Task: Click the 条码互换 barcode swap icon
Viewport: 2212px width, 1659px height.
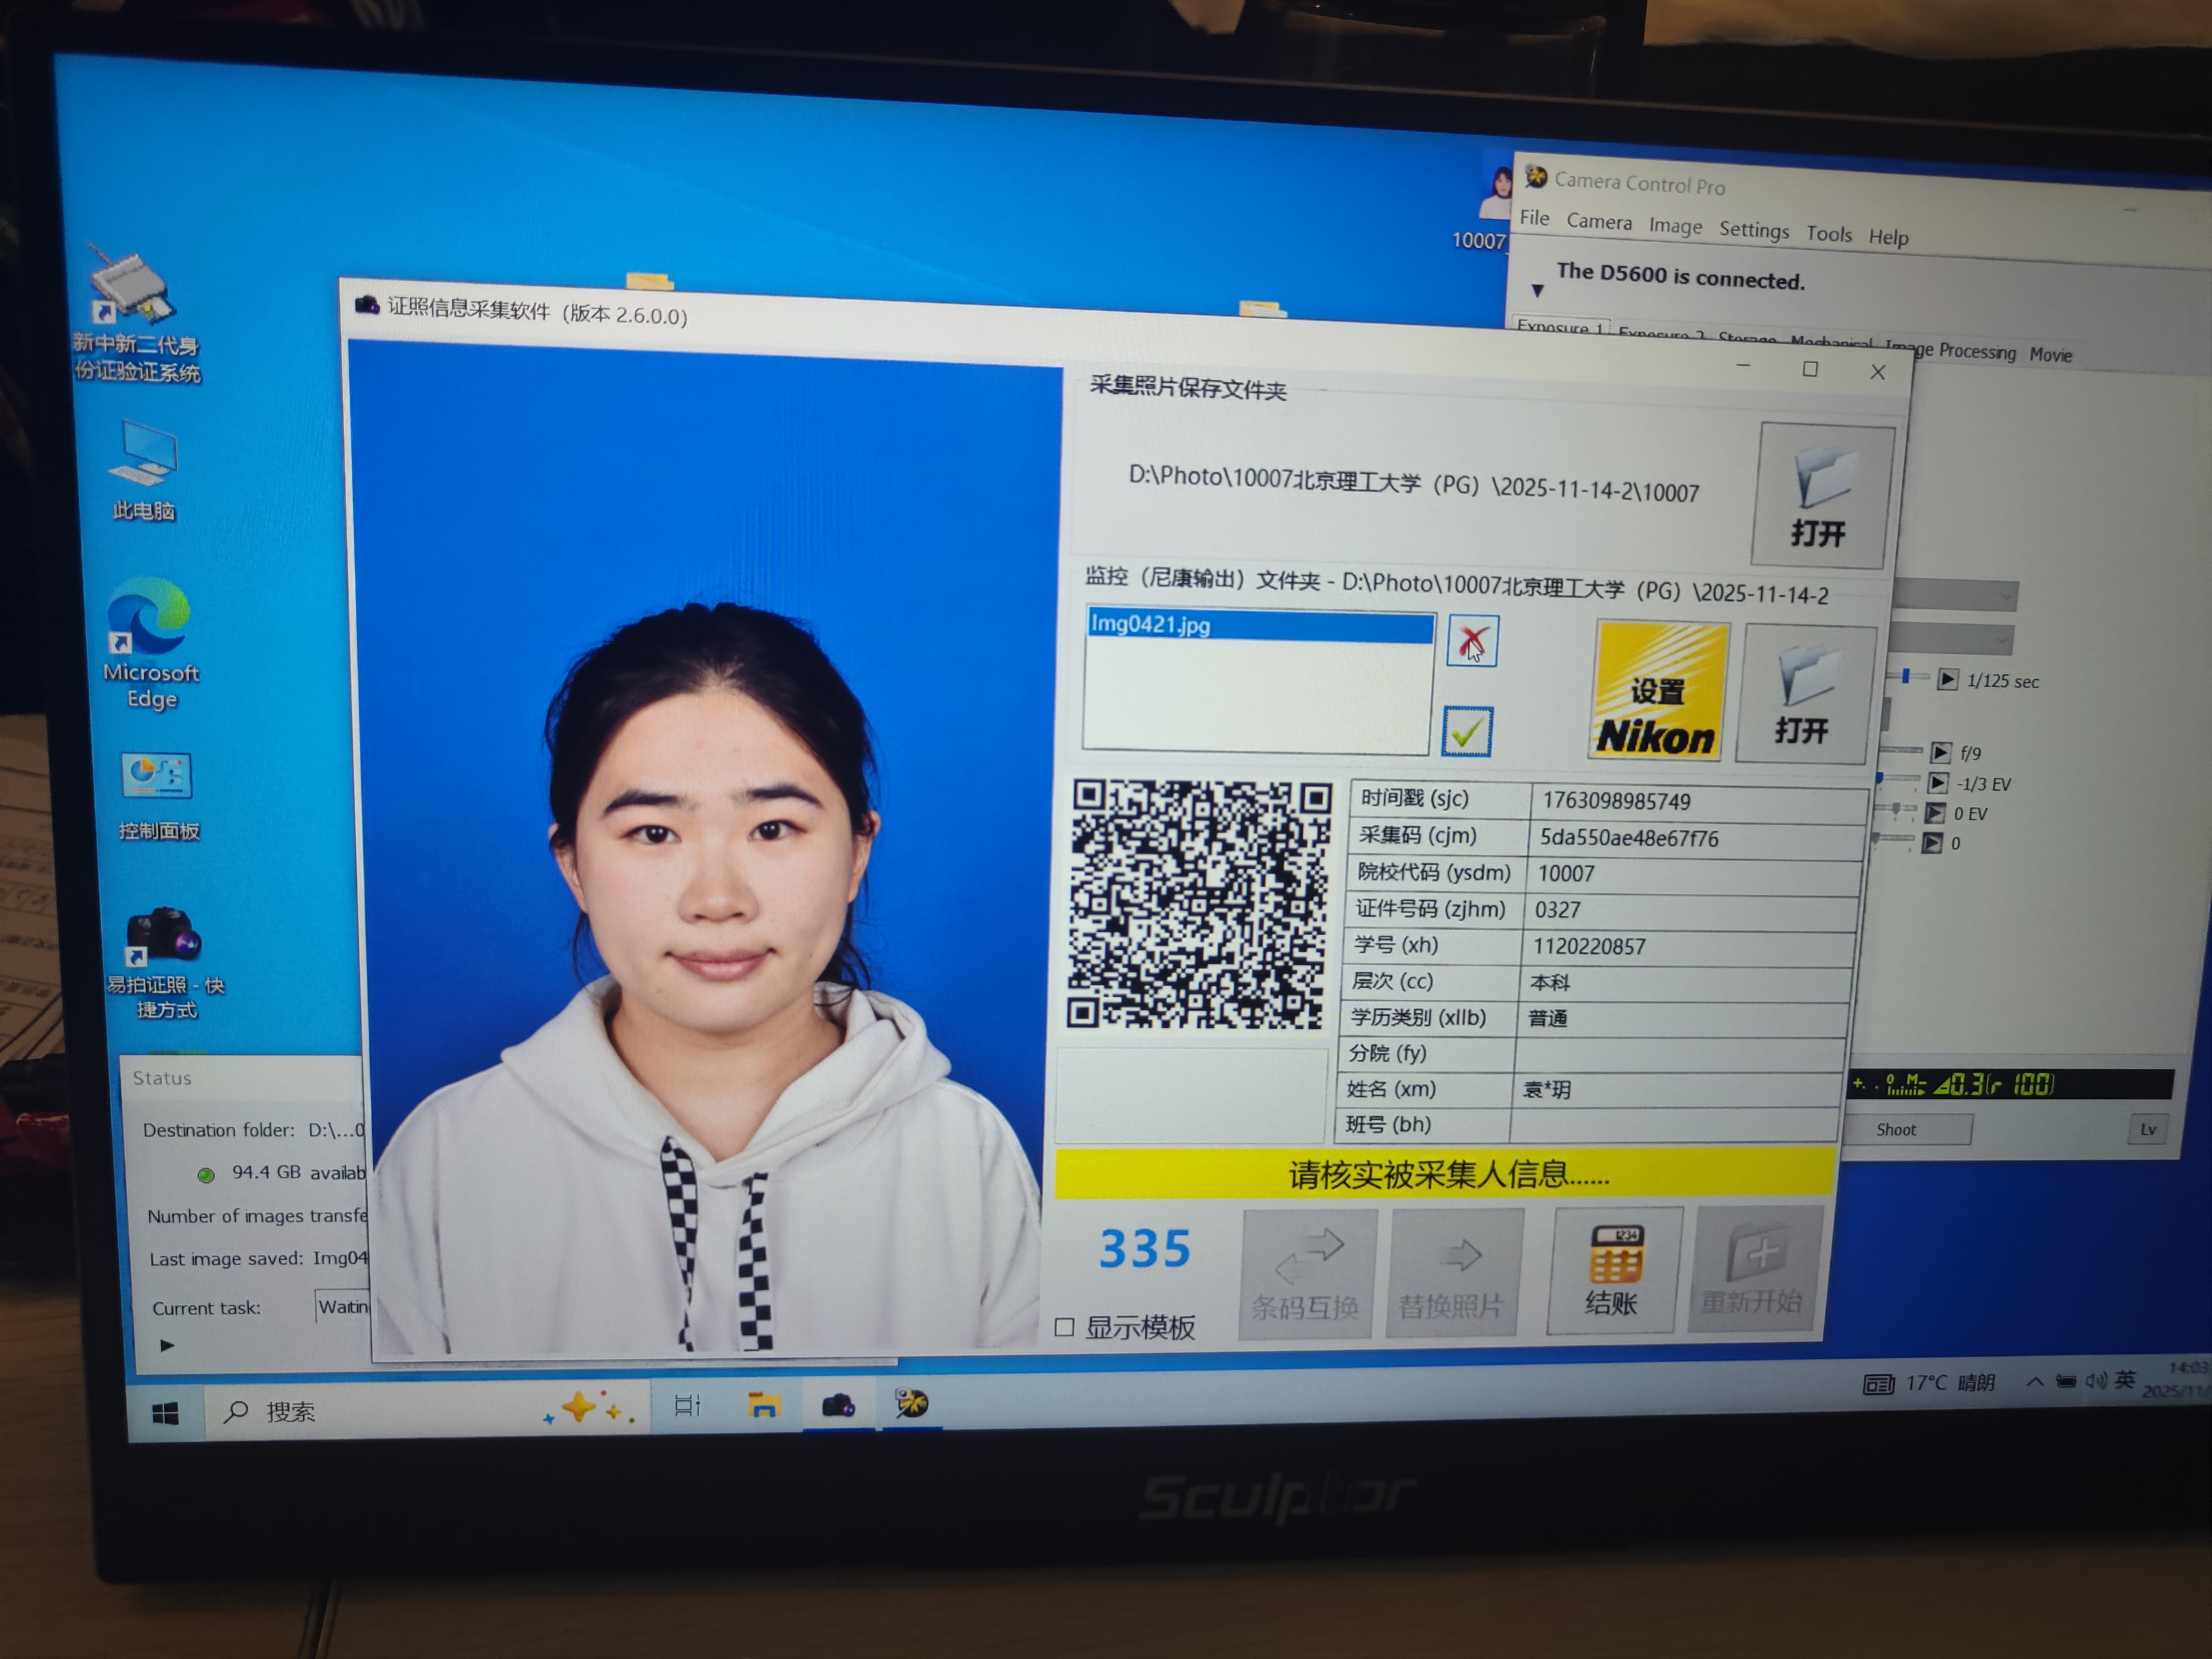Action: click(x=1308, y=1273)
